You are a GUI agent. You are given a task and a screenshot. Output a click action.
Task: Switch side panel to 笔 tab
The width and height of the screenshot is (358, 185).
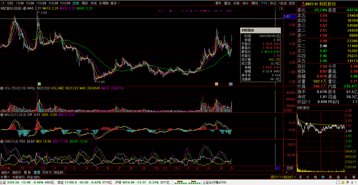point(300,177)
